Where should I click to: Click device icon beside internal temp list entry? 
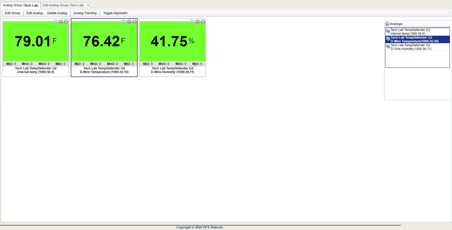point(388,32)
